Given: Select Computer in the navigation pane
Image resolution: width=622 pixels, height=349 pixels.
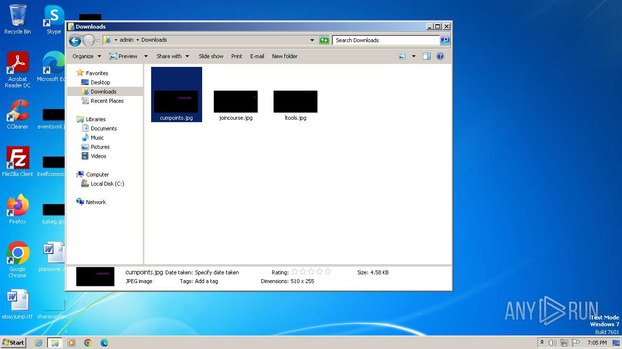Looking at the screenshot, I should point(97,174).
